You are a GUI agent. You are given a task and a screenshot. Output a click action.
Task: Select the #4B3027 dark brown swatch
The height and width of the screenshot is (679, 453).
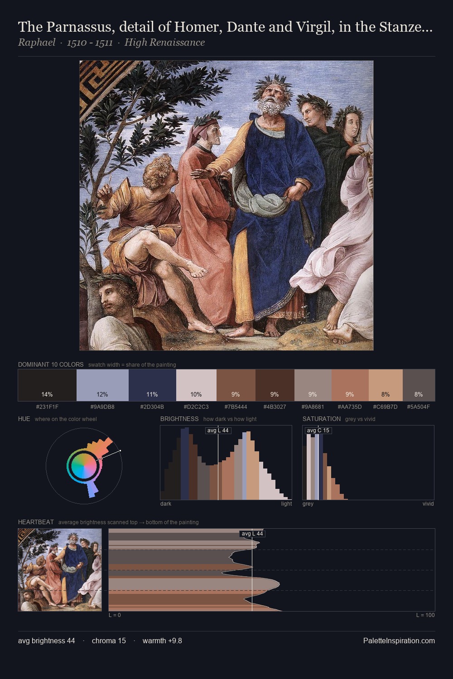pyautogui.click(x=275, y=385)
